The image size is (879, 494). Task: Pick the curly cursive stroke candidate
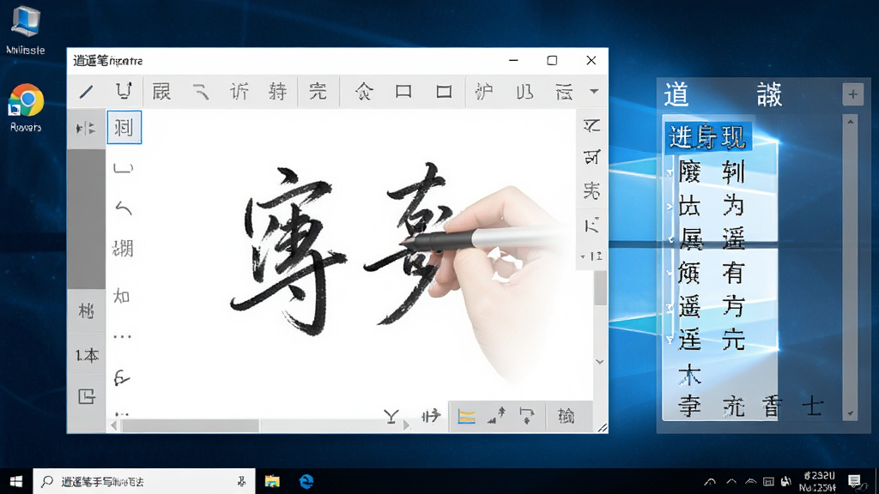(x=122, y=378)
